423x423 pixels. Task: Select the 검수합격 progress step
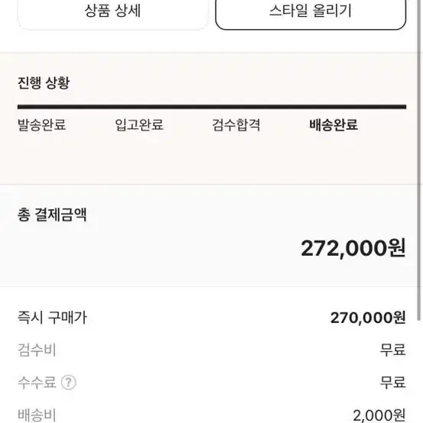[x=236, y=124]
